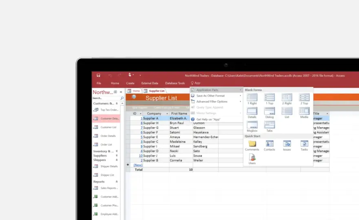Select the Supplier G company cell
The image size is (359, 220).
pos(156,128)
